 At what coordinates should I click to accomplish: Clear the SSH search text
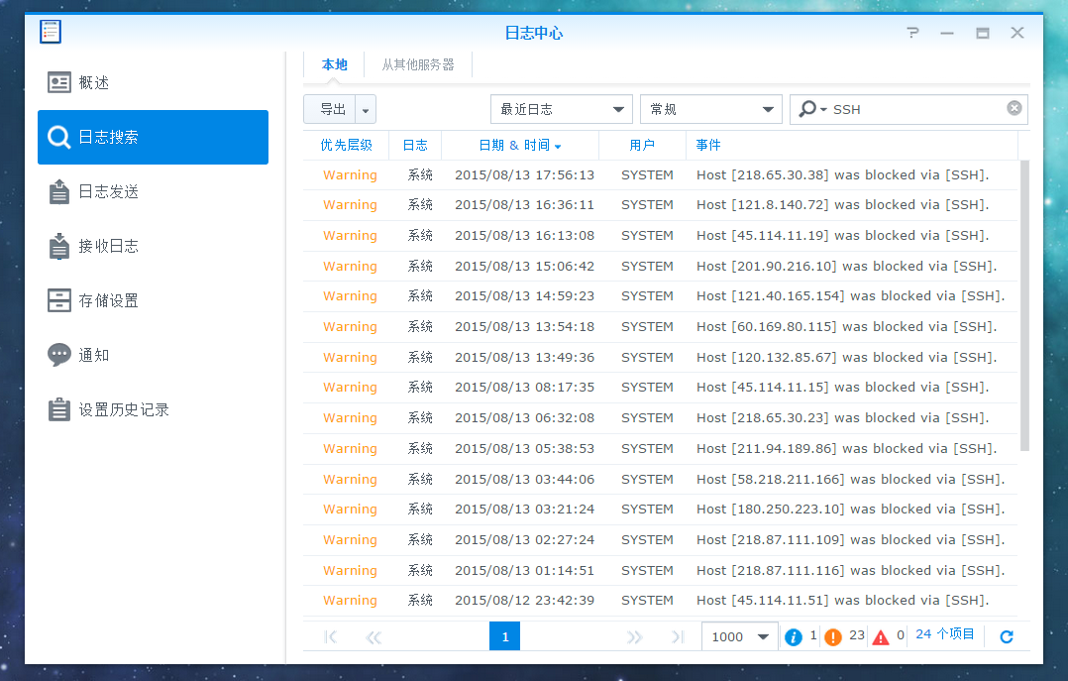(x=1014, y=108)
